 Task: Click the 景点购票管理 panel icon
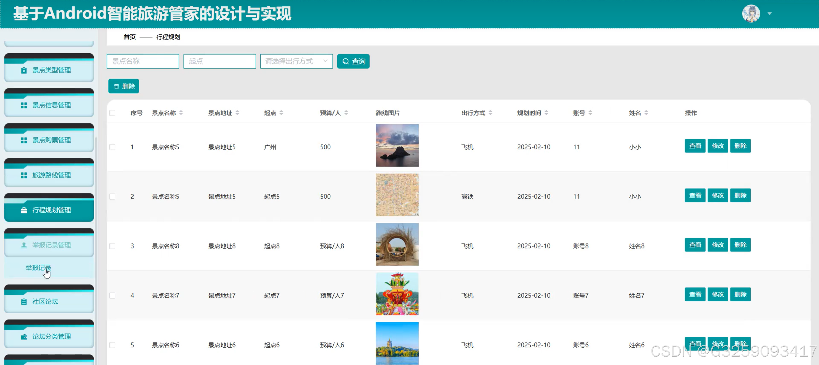click(x=24, y=140)
